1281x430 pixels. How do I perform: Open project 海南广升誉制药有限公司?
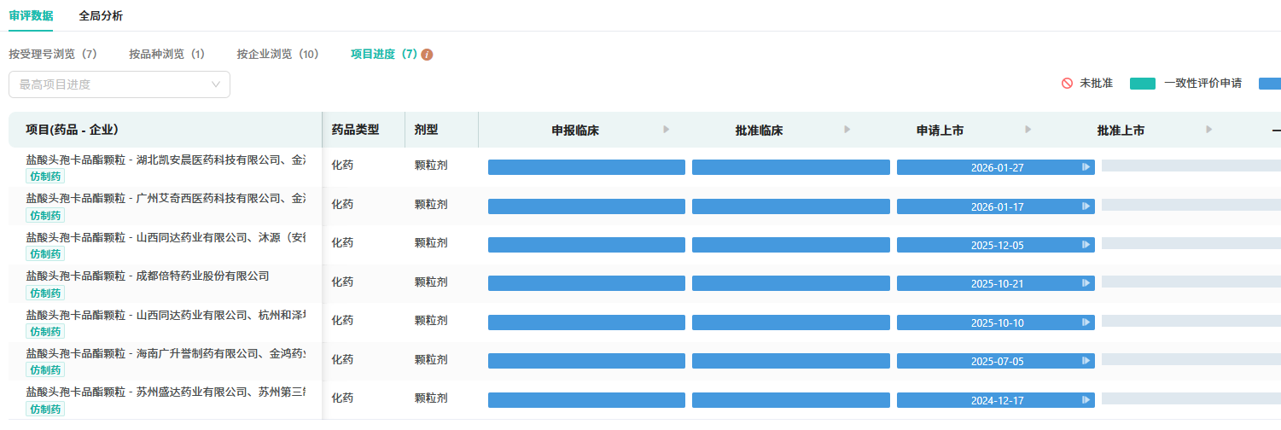pos(167,353)
